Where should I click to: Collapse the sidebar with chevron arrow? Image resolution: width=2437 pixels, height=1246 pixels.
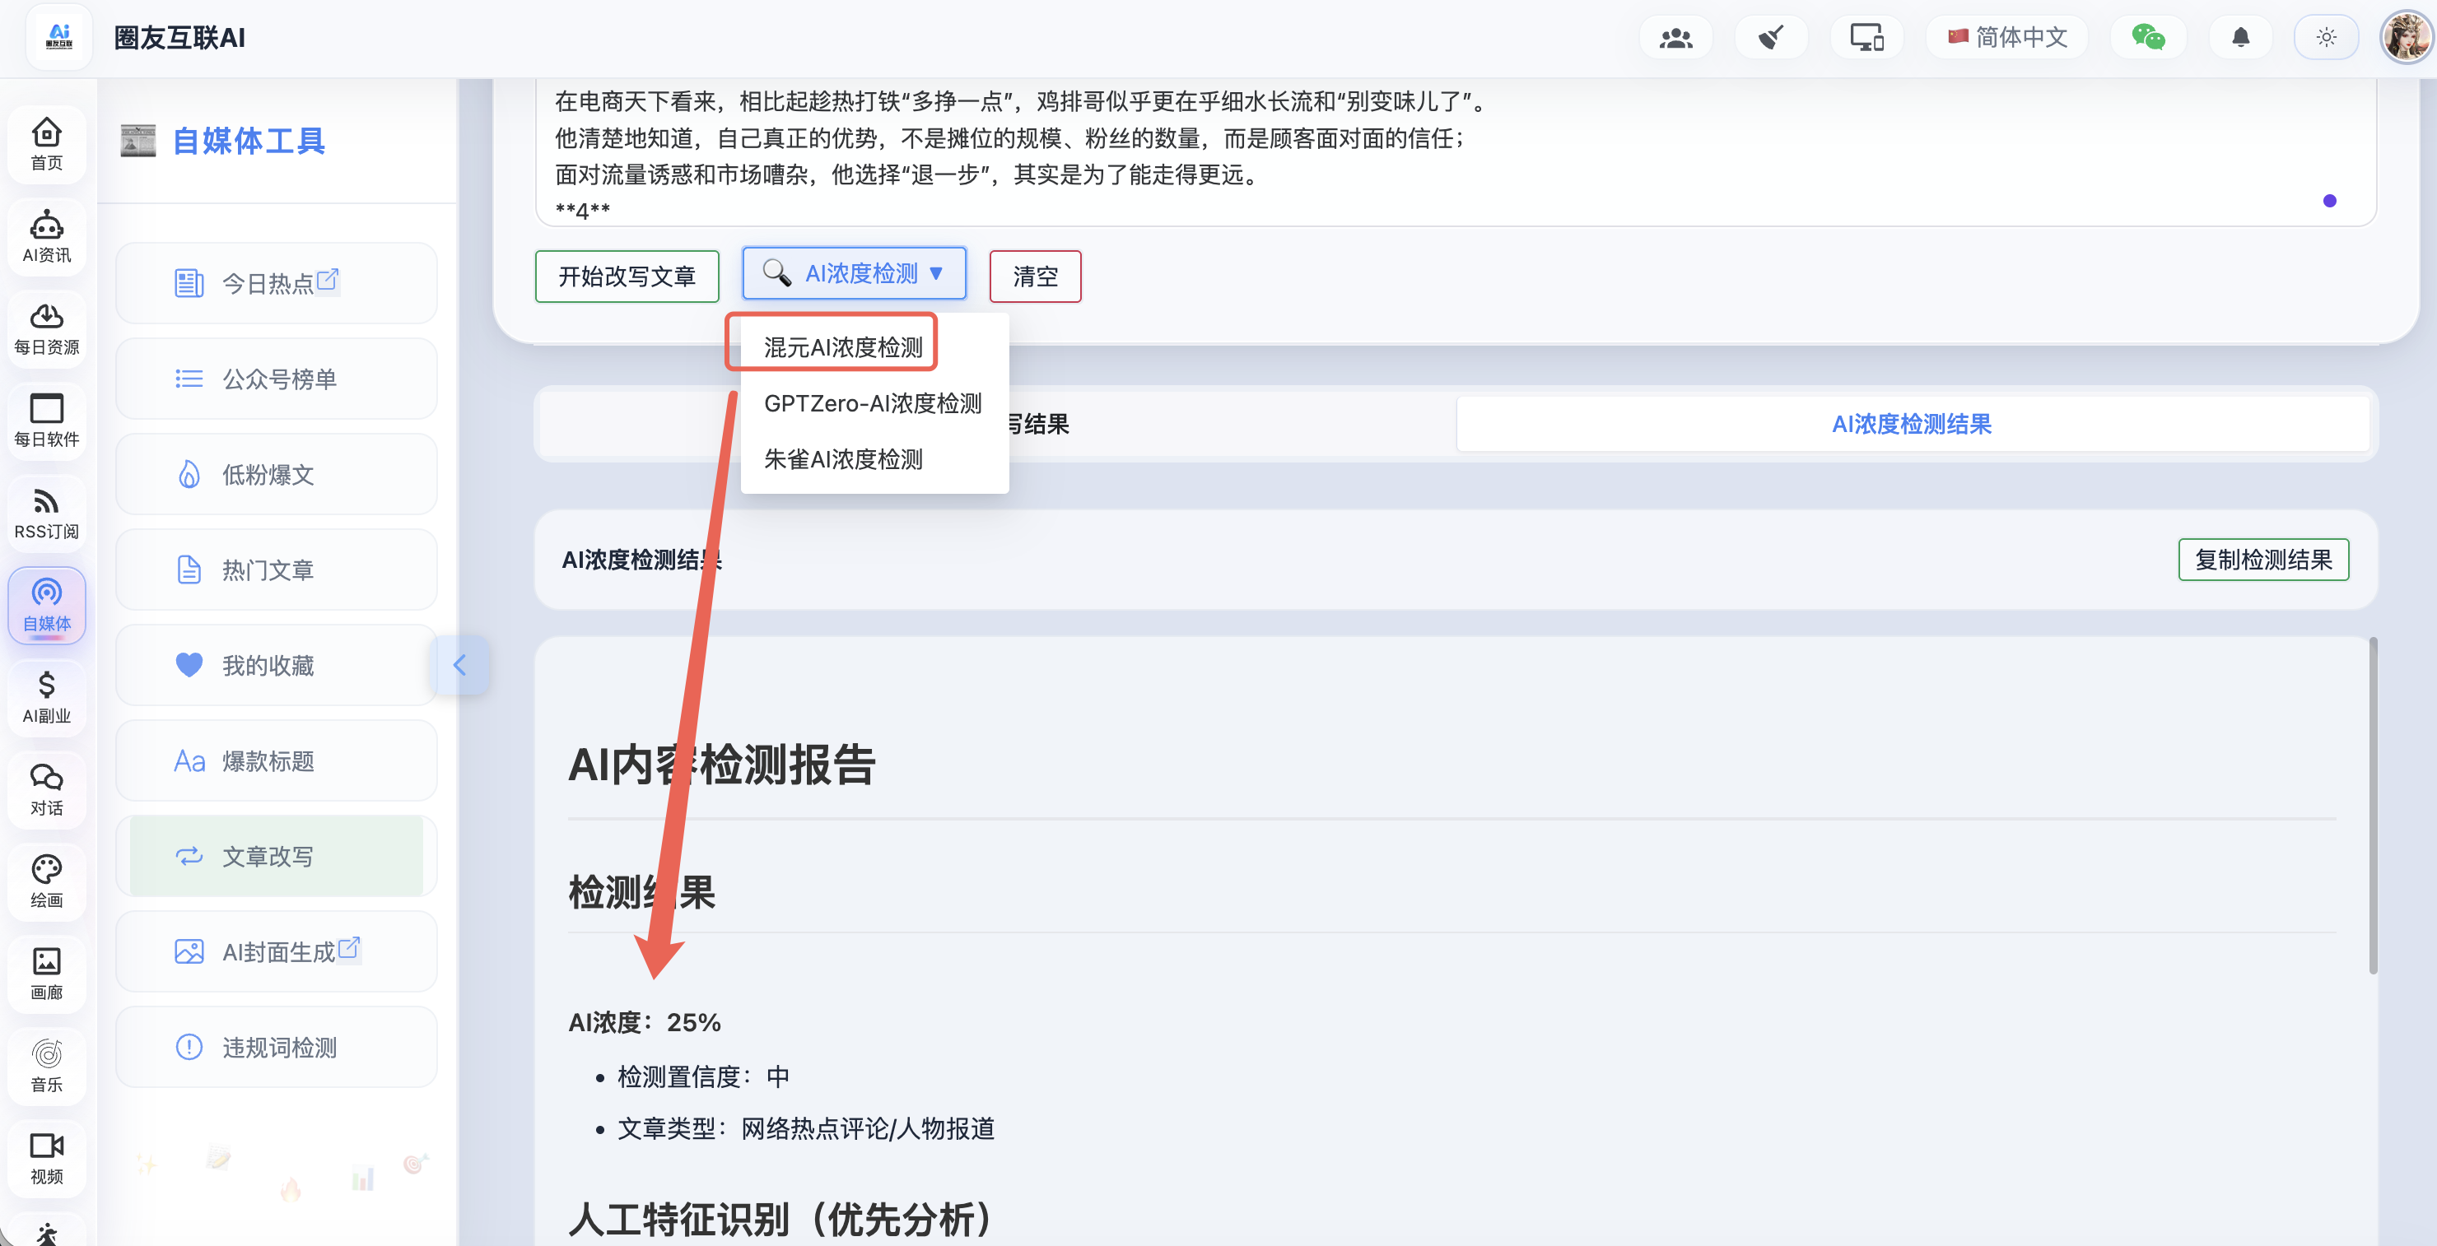pos(459,666)
